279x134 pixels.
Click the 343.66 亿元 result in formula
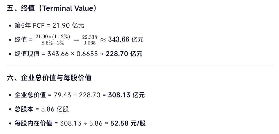[126, 39]
